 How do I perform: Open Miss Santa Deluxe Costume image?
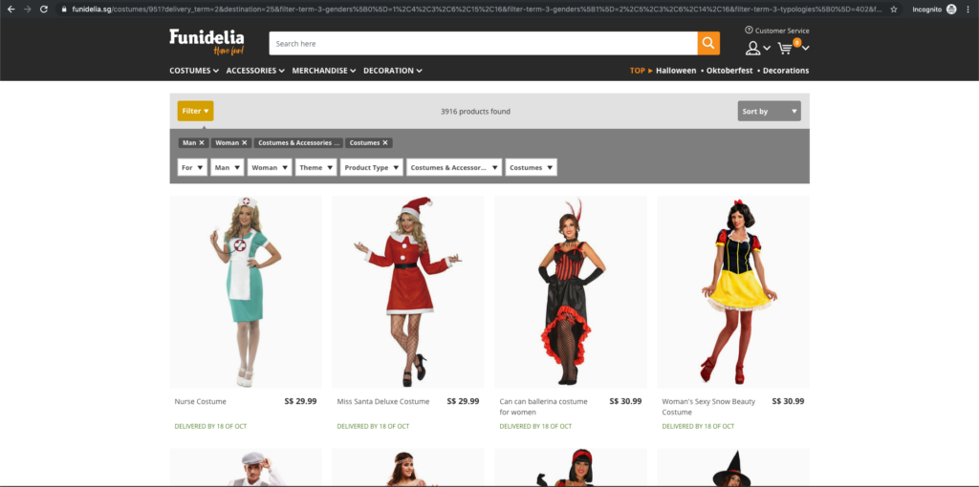pyautogui.click(x=408, y=292)
